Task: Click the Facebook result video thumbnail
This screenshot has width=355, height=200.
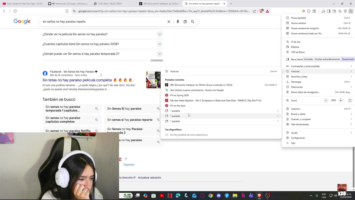Action: (153, 80)
